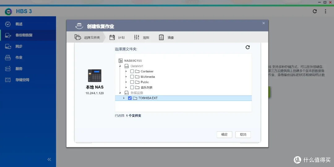Open 服务 services section
Screen dimensions: 334x167
pos(28,68)
